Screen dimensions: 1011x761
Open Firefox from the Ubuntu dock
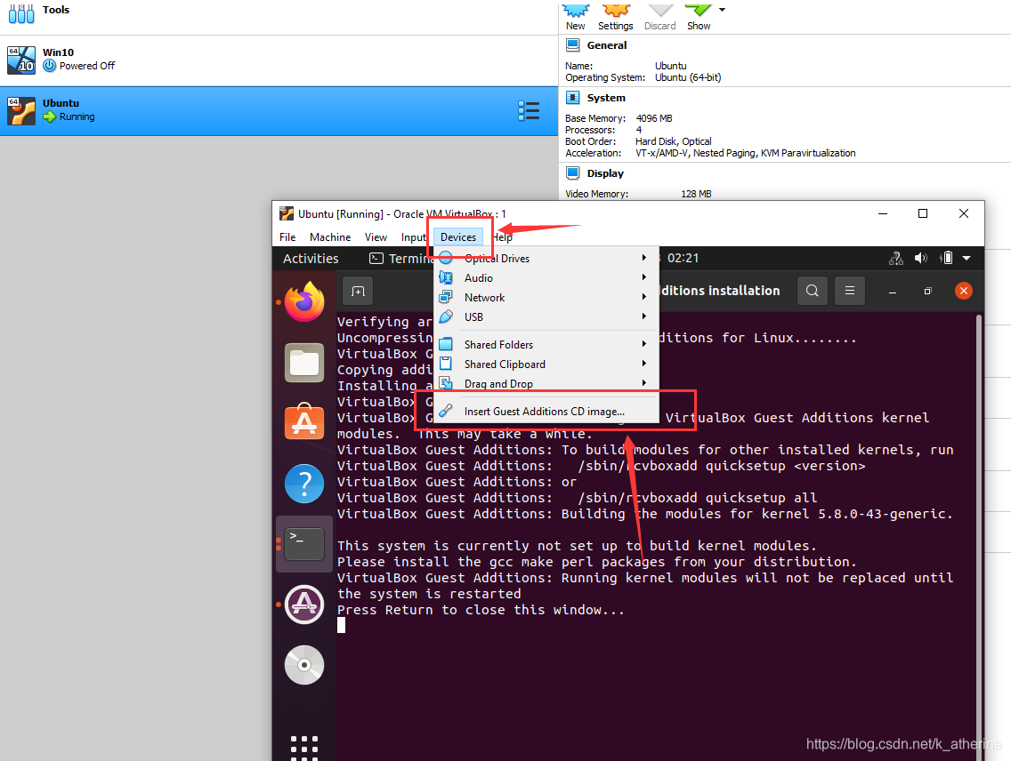coord(304,302)
